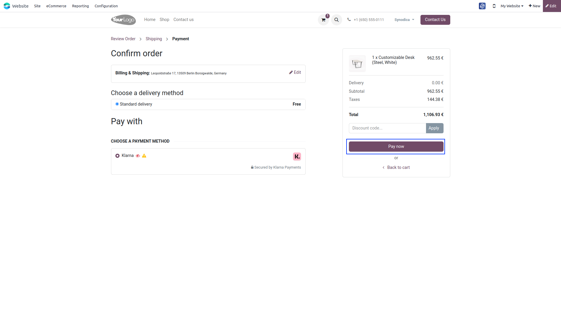Click the Review Order breadcrumb
This screenshot has width=561, height=315.
point(123,39)
